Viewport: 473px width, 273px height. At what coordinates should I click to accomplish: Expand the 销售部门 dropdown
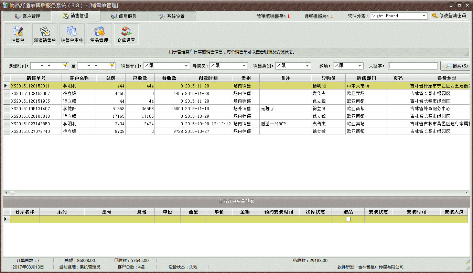coord(186,66)
